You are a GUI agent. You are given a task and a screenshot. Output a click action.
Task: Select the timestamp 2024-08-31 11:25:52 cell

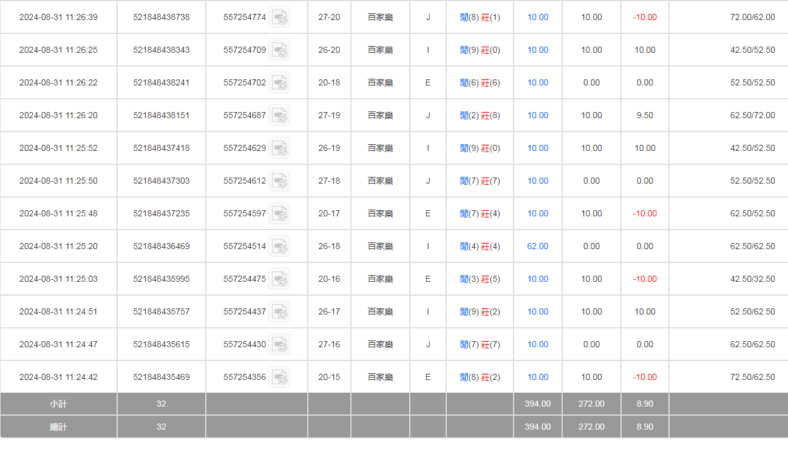(x=58, y=148)
